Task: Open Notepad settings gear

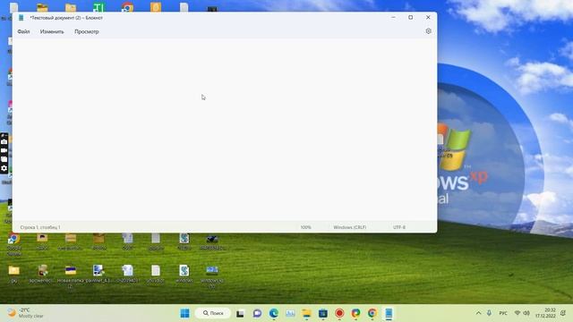Action: coord(428,31)
